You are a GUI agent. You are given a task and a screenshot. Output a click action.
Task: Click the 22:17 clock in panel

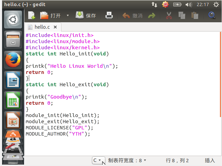pyautogui.click(x=202, y=5)
